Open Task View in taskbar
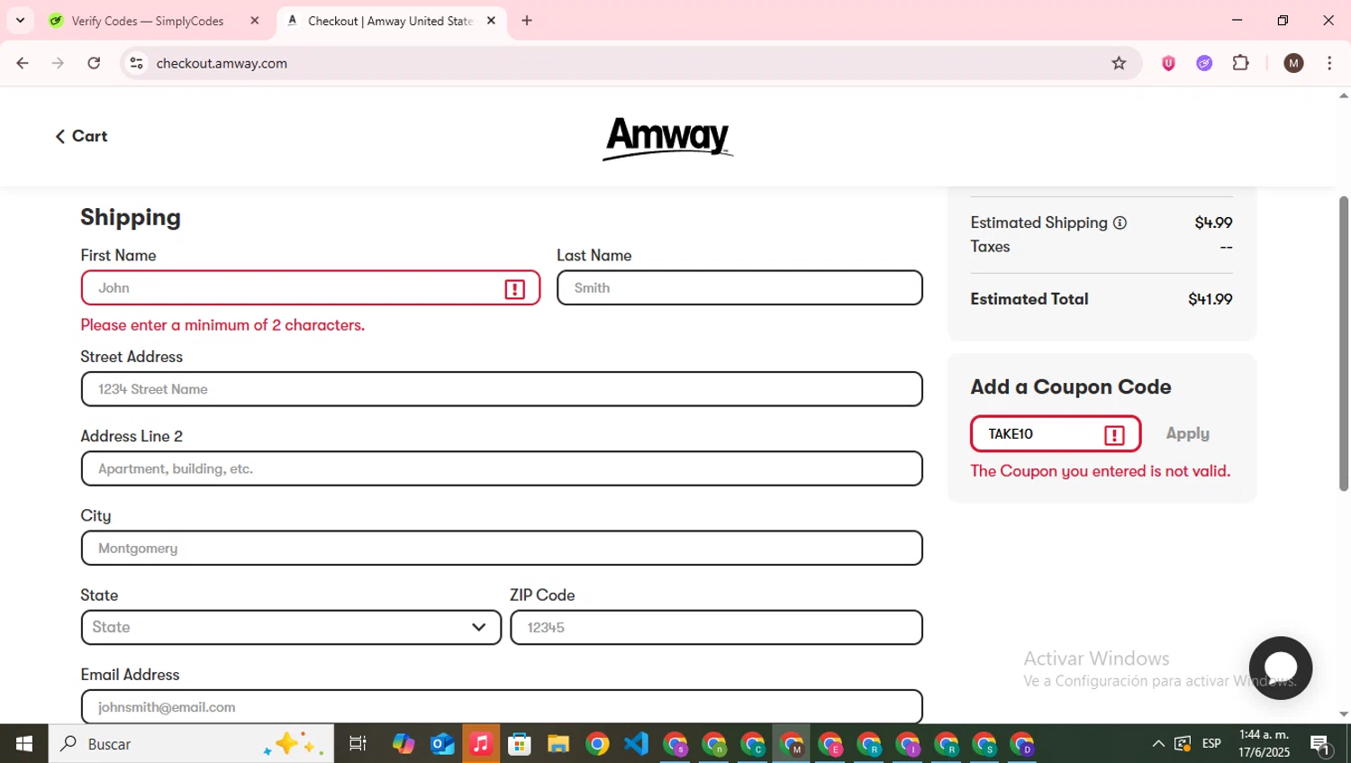1351x763 pixels. pos(358,744)
